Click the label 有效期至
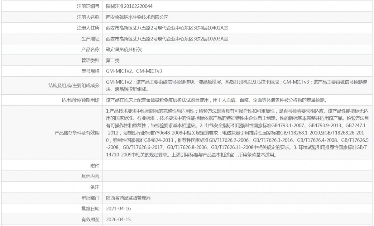The image size is (374, 226). [90, 219]
